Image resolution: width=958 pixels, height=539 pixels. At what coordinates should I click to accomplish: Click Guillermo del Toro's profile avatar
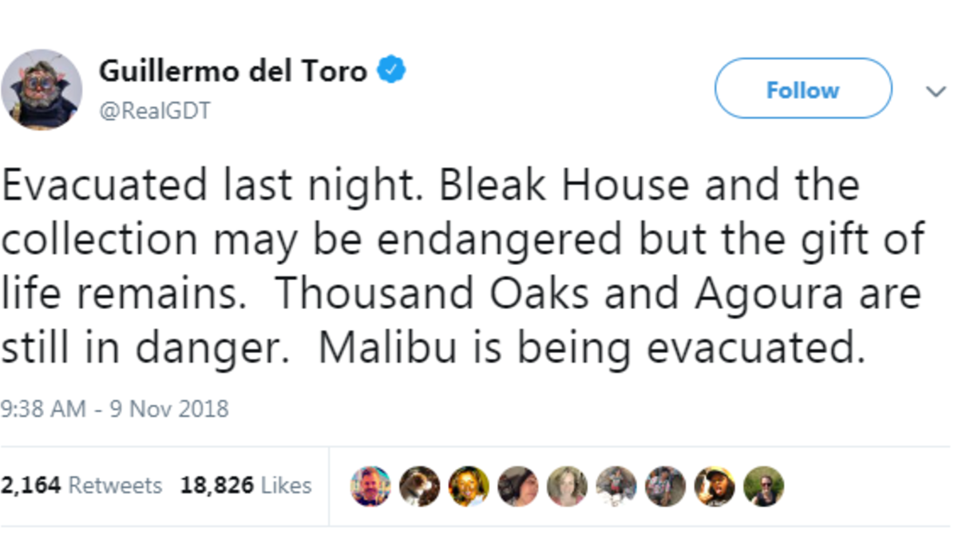[x=42, y=89]
